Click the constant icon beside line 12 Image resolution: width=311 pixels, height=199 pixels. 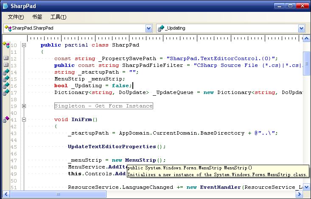[6, 58]
